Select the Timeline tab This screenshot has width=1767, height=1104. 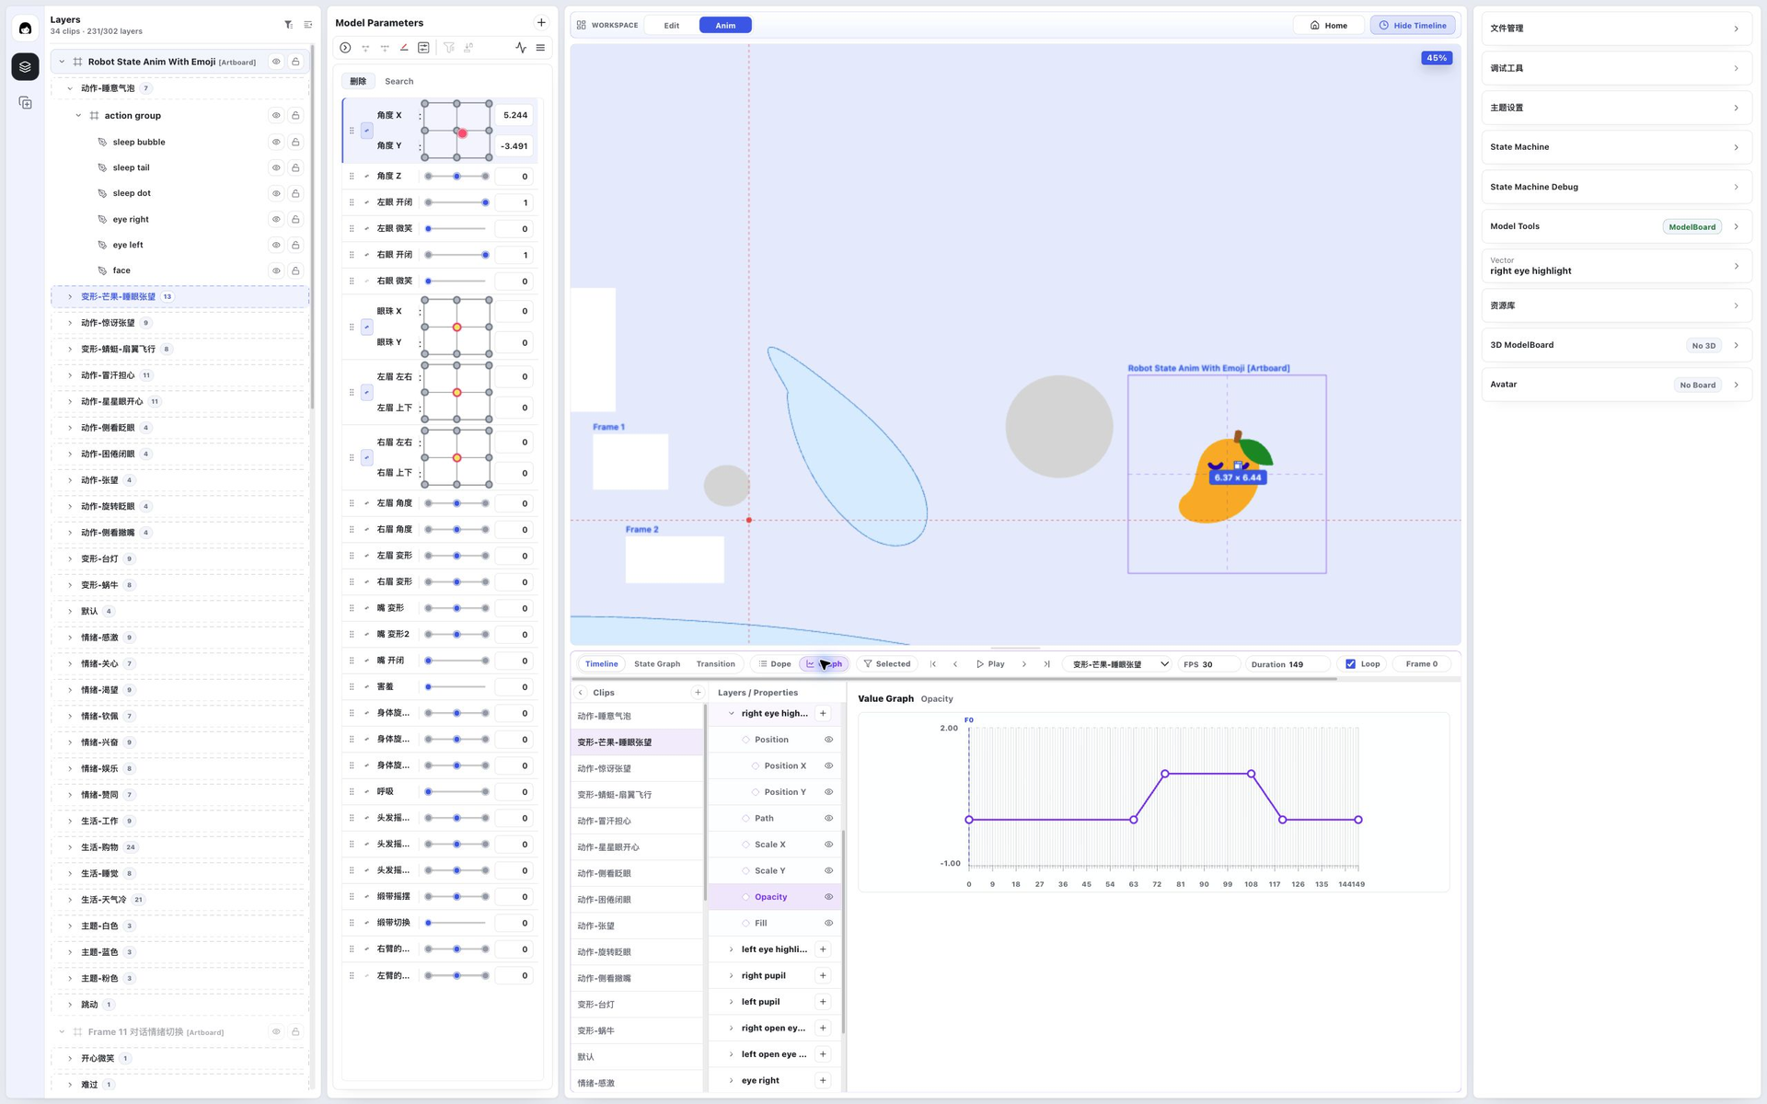click(602, 664)
